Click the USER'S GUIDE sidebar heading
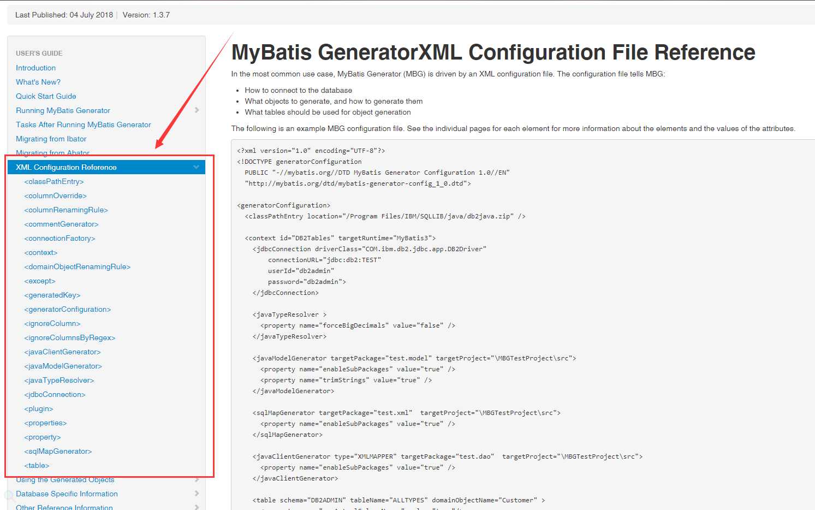 (39, 54)
